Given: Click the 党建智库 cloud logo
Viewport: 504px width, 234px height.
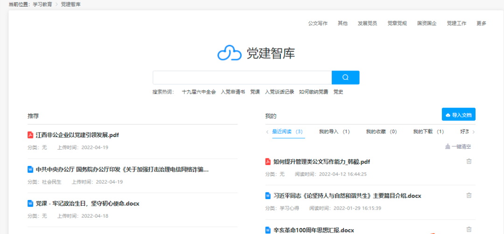Looking at the screenshot, I should [x=229, y=53].
